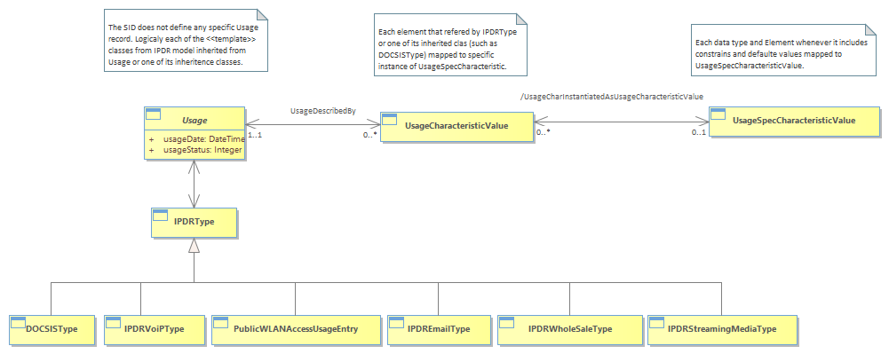
Task: Click the class icon on the Usage box
Action: click(x=154, y=114)
